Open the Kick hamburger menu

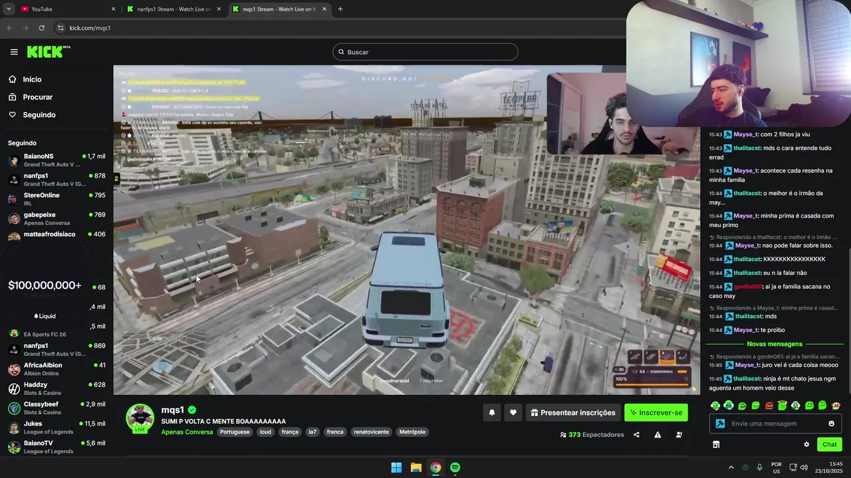tap(14, 52)
